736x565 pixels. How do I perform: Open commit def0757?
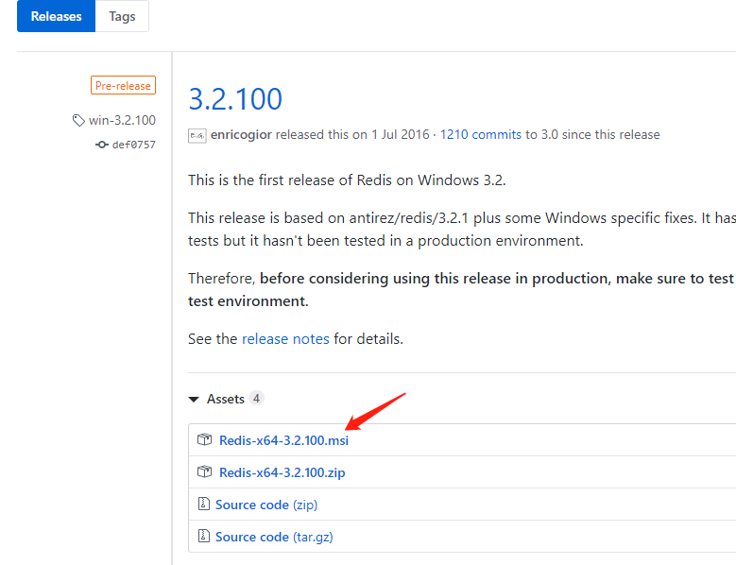134,145
